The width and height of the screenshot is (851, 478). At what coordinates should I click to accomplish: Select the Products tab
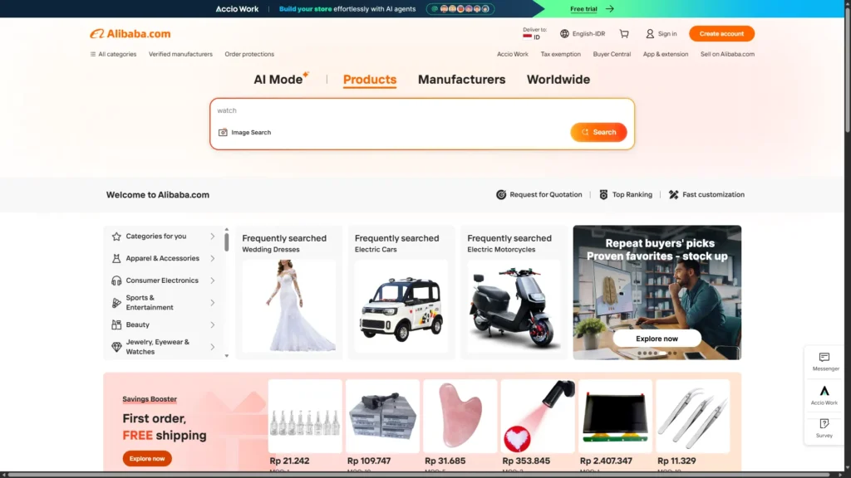coord(370,79)
